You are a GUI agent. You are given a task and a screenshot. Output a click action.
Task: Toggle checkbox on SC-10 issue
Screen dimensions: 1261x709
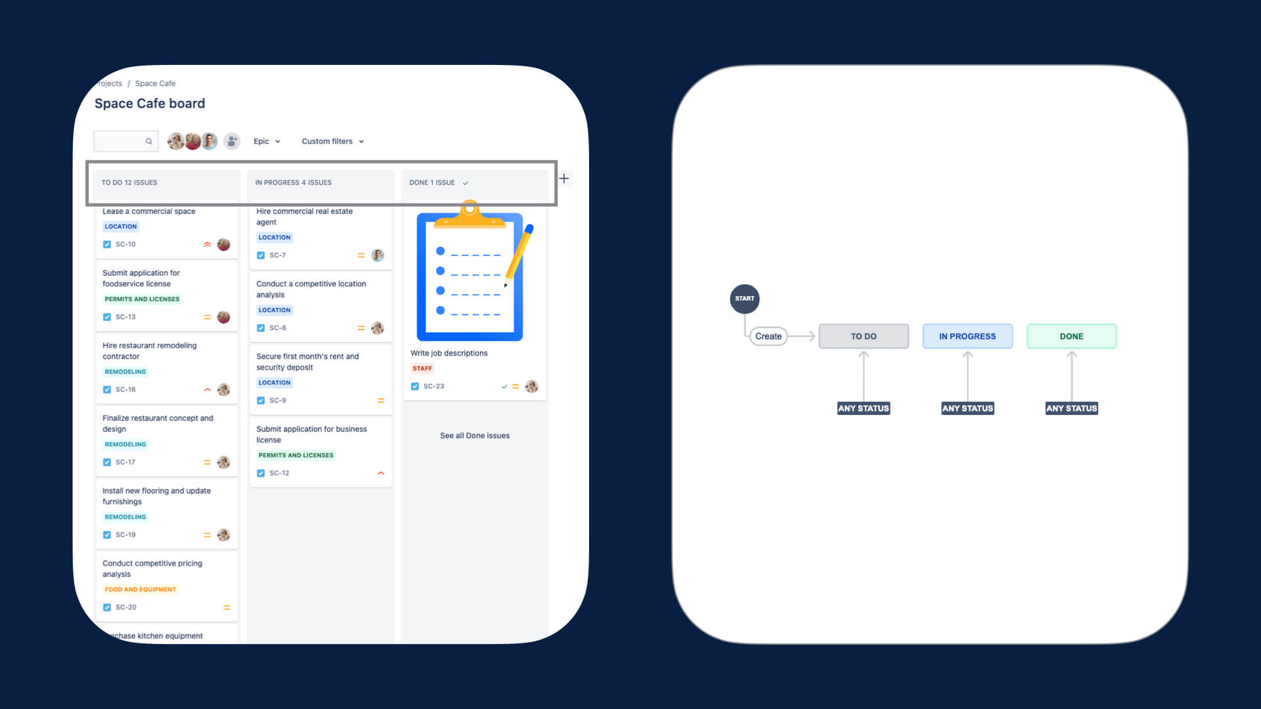pyautogui.click(x=106, y=244)
